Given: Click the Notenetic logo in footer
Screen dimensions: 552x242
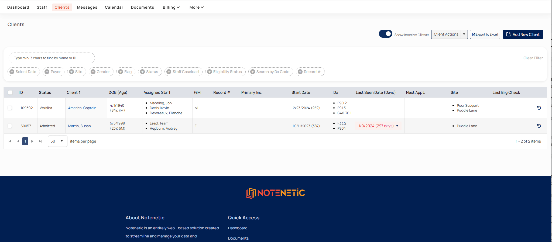Looking at the screenshot, I should [275, 193].
